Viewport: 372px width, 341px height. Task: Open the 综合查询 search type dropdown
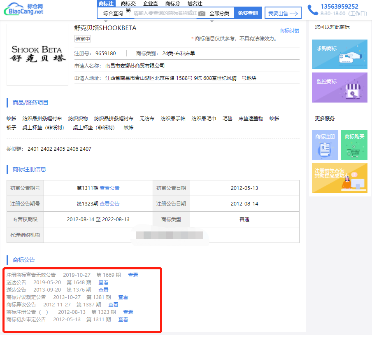coord(113,14)
